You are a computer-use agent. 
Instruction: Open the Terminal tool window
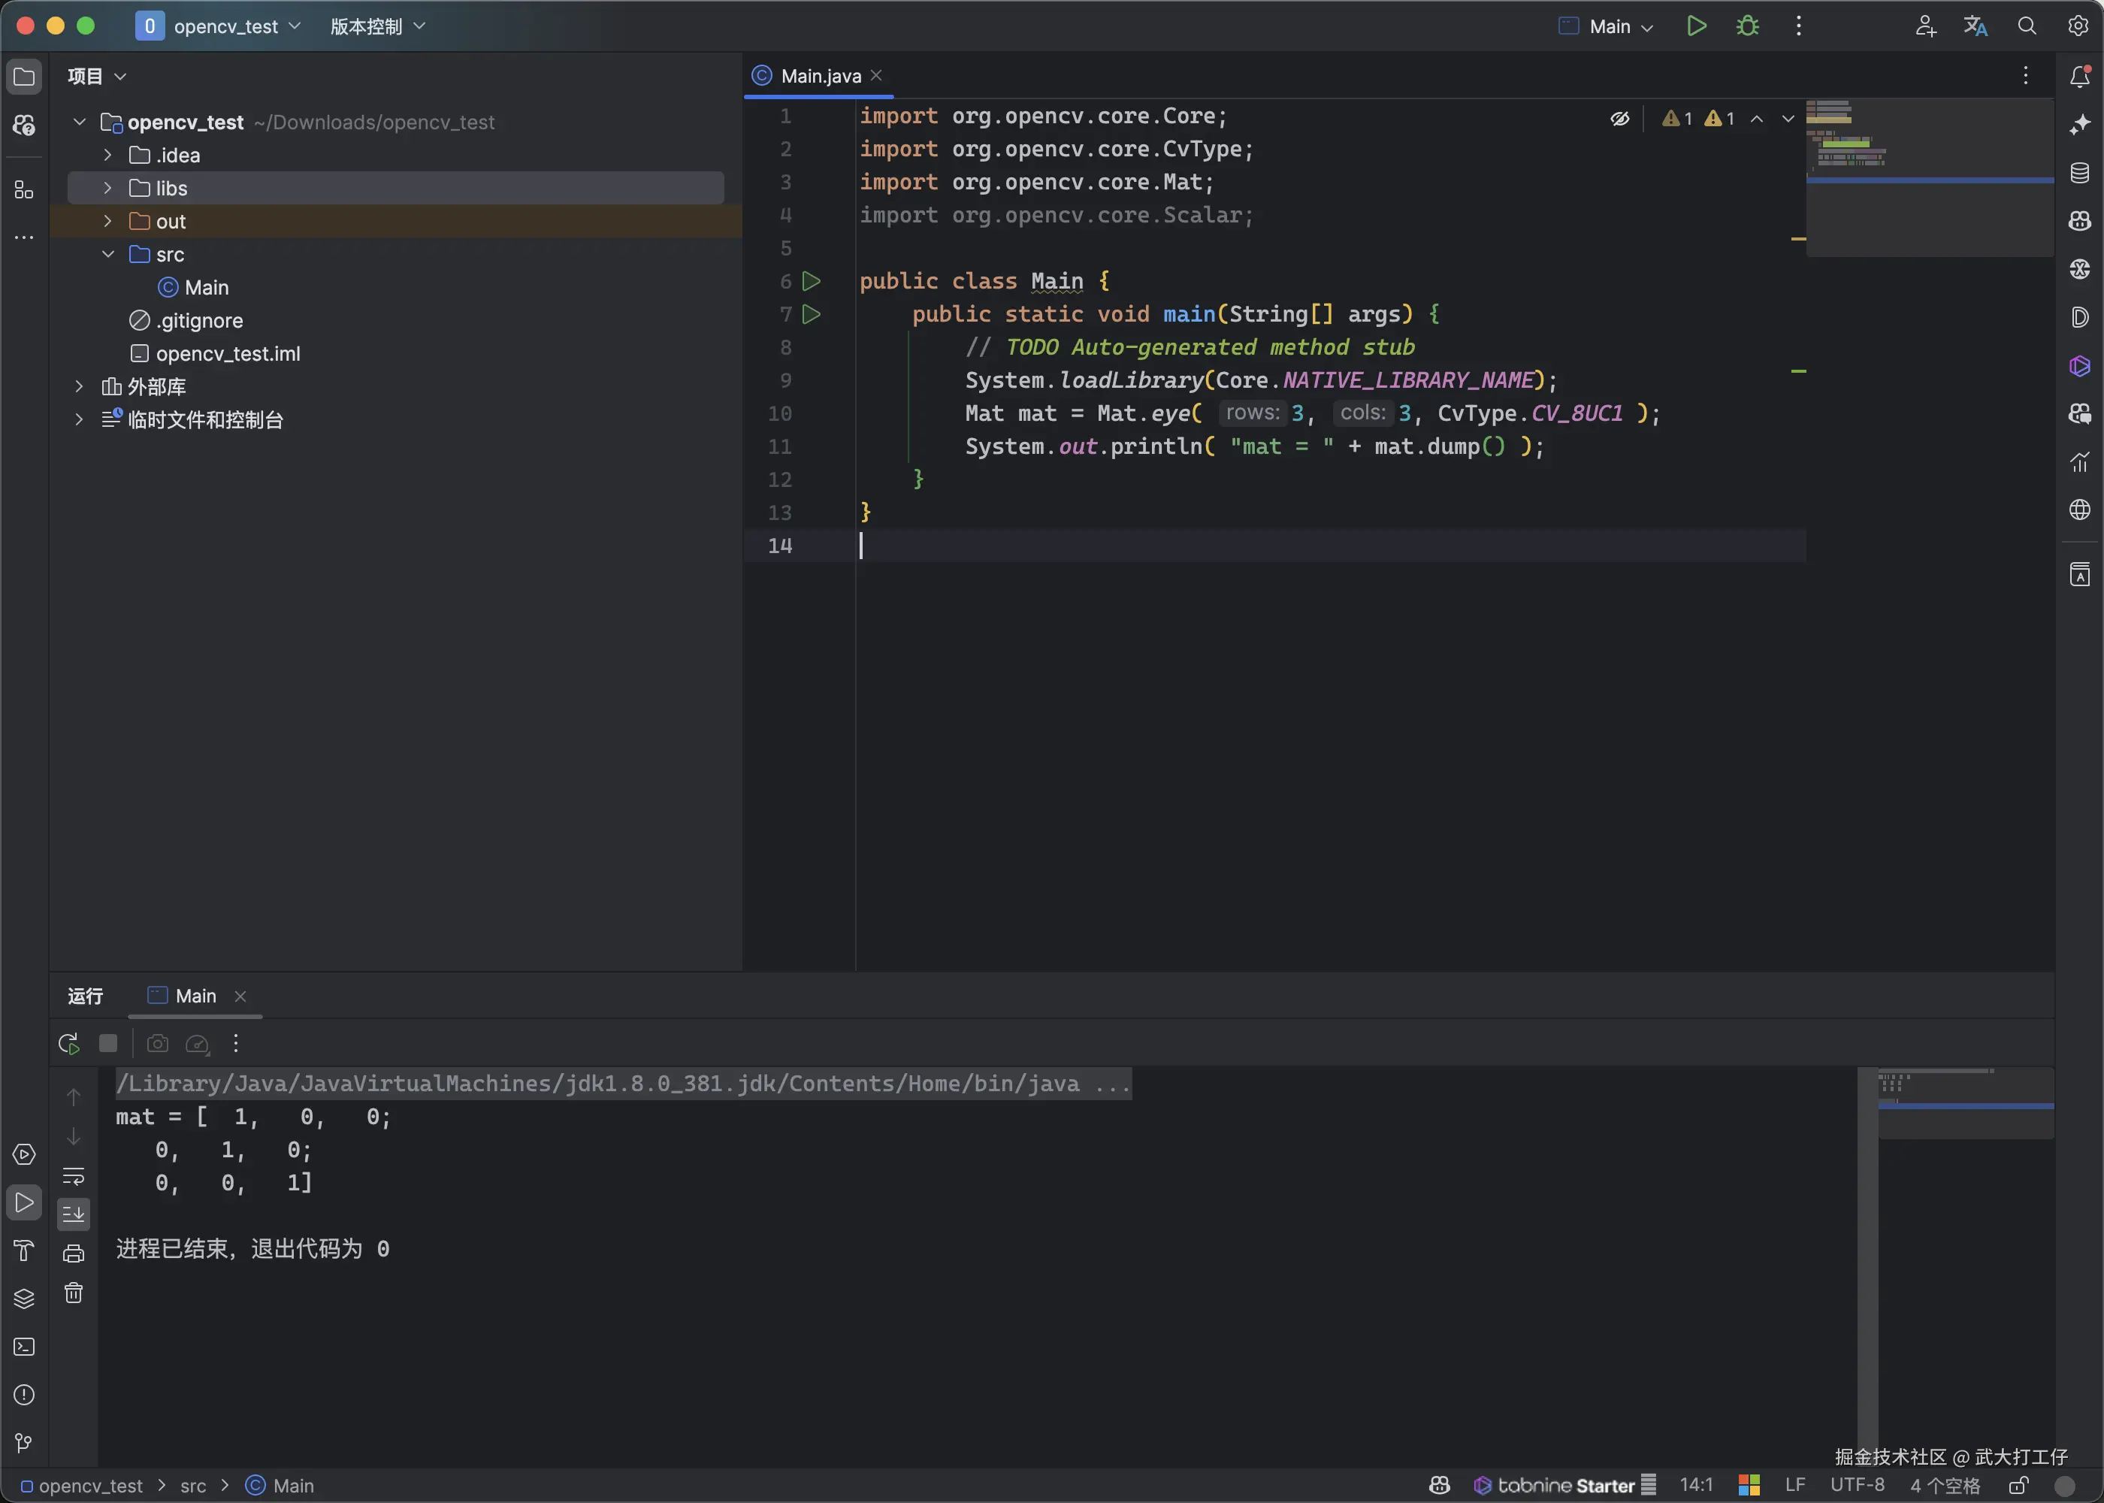coord(24,1347)
